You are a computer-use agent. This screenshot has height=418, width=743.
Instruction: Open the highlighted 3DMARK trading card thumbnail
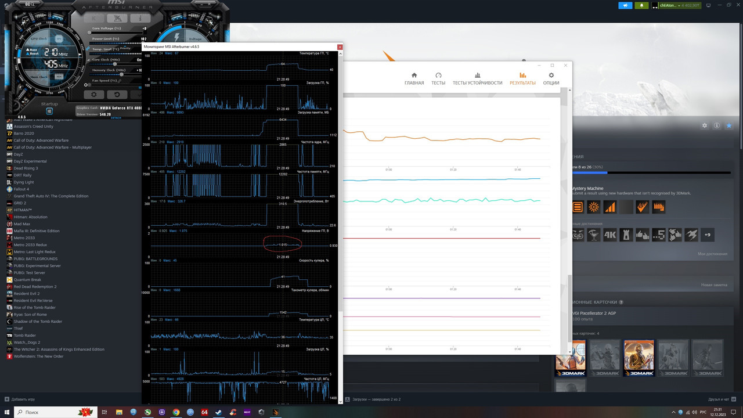(x=639, y=358)
